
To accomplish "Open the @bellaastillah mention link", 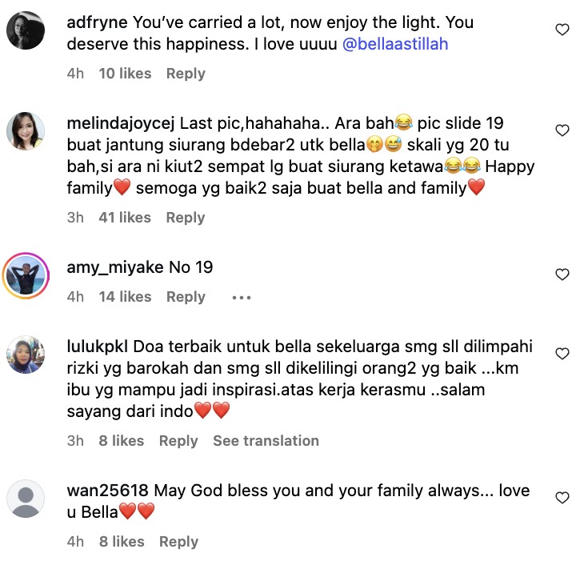I will coord(395,44).
